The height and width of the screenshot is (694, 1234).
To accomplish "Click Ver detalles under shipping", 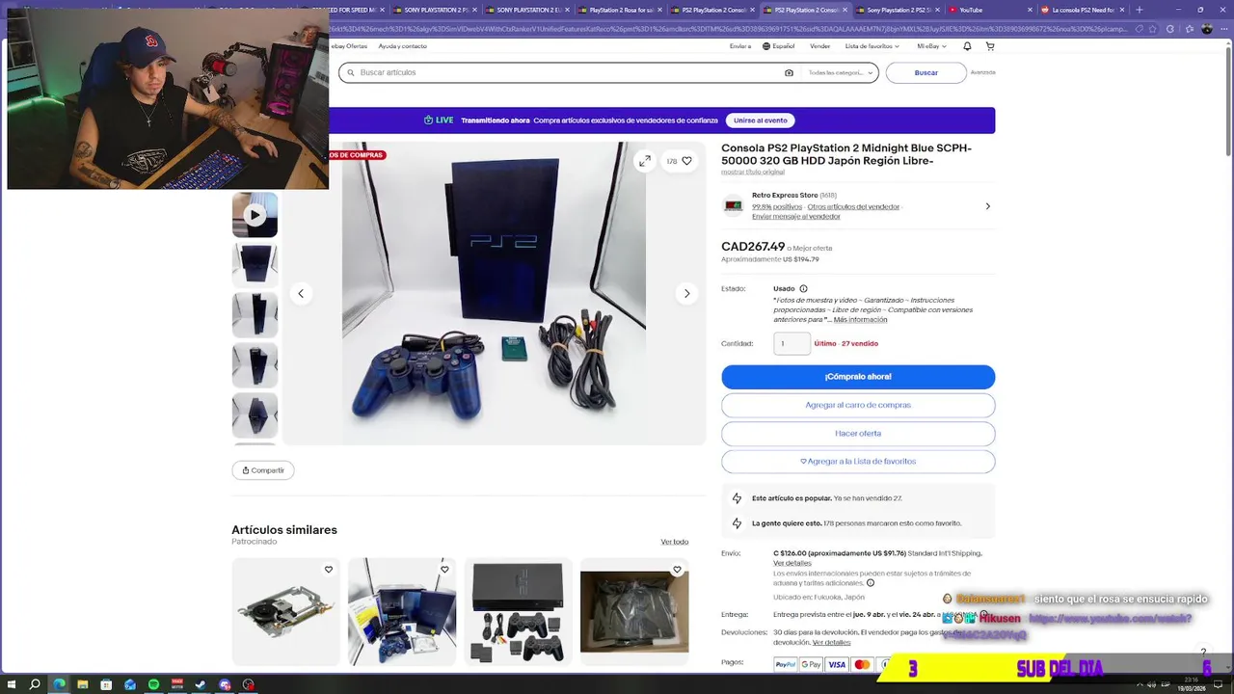I will (x=791, y=563).
